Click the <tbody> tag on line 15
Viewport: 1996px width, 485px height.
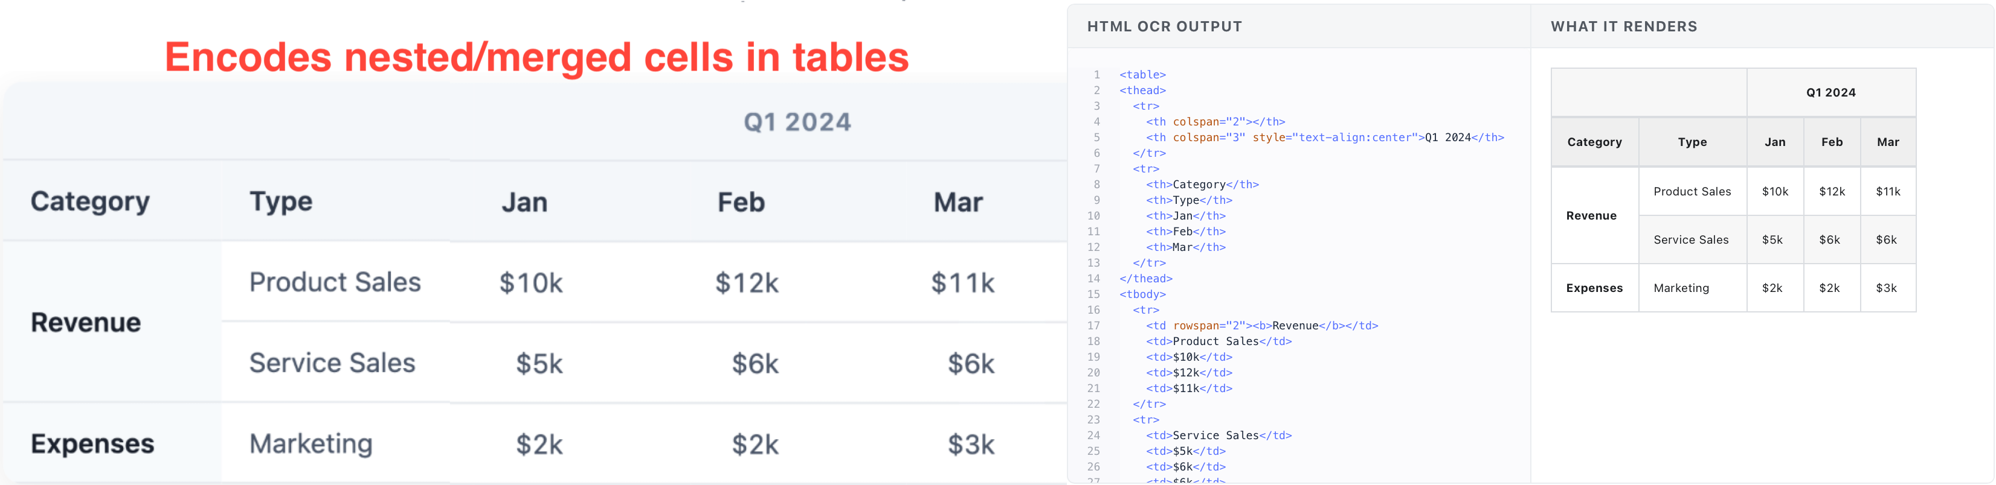pyautogui.click(x=1142, y=295)
